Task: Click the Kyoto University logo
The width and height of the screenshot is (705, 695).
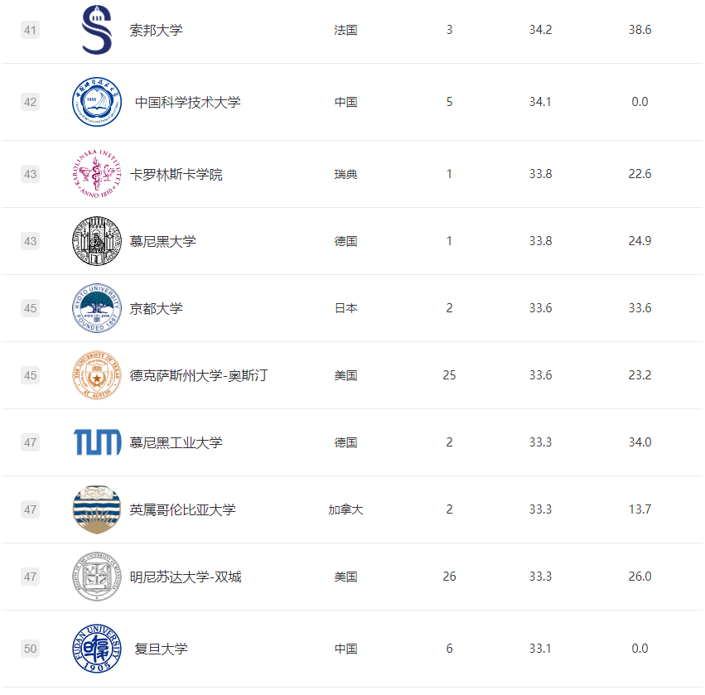Action: coord(97,308)
